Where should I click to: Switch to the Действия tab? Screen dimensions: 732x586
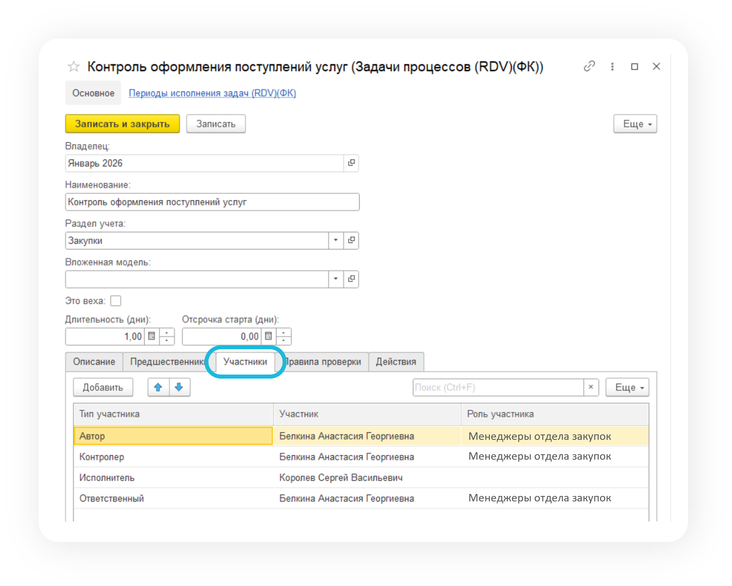[396, 362]
